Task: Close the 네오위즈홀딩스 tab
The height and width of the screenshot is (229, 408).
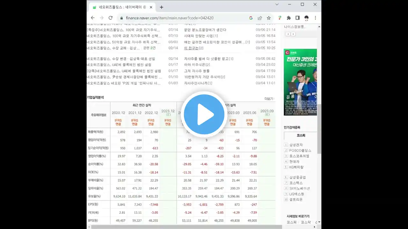Action: coord(151,7)
